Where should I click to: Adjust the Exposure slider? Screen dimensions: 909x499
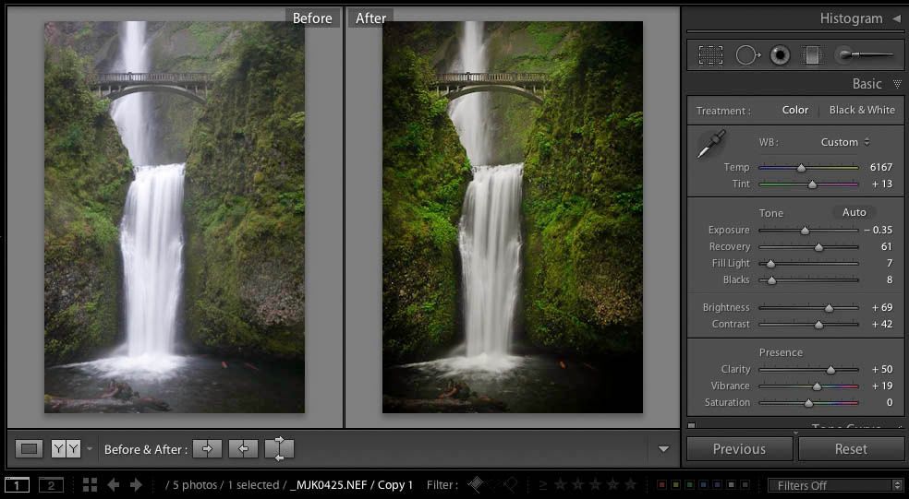(x=805, y=231)
